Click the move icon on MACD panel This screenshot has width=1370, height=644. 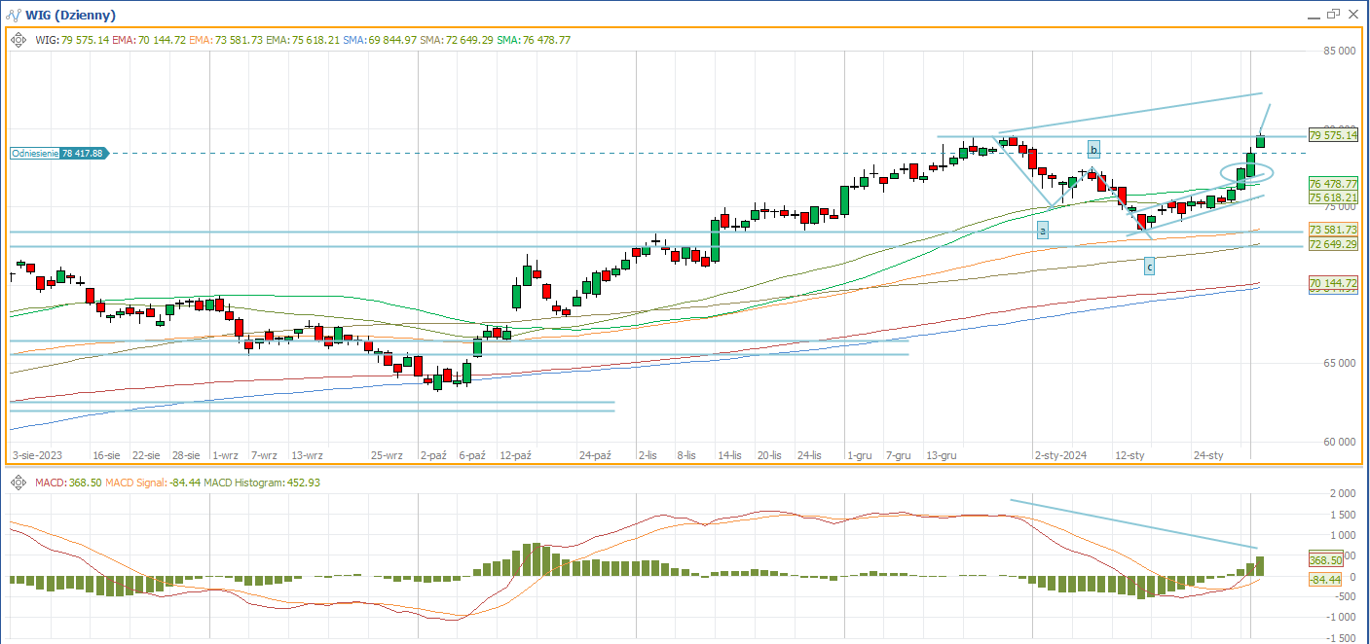tap(19, 483)
